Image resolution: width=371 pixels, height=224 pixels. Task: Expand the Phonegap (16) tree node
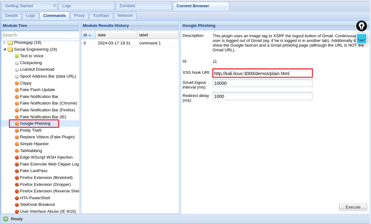(x=4, y=43)
